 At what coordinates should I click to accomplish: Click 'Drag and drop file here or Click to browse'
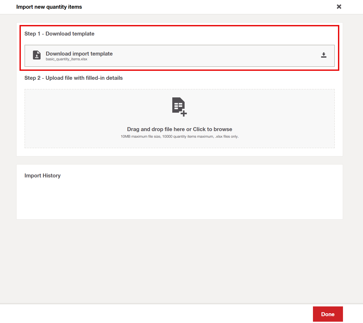coord(179,129)
